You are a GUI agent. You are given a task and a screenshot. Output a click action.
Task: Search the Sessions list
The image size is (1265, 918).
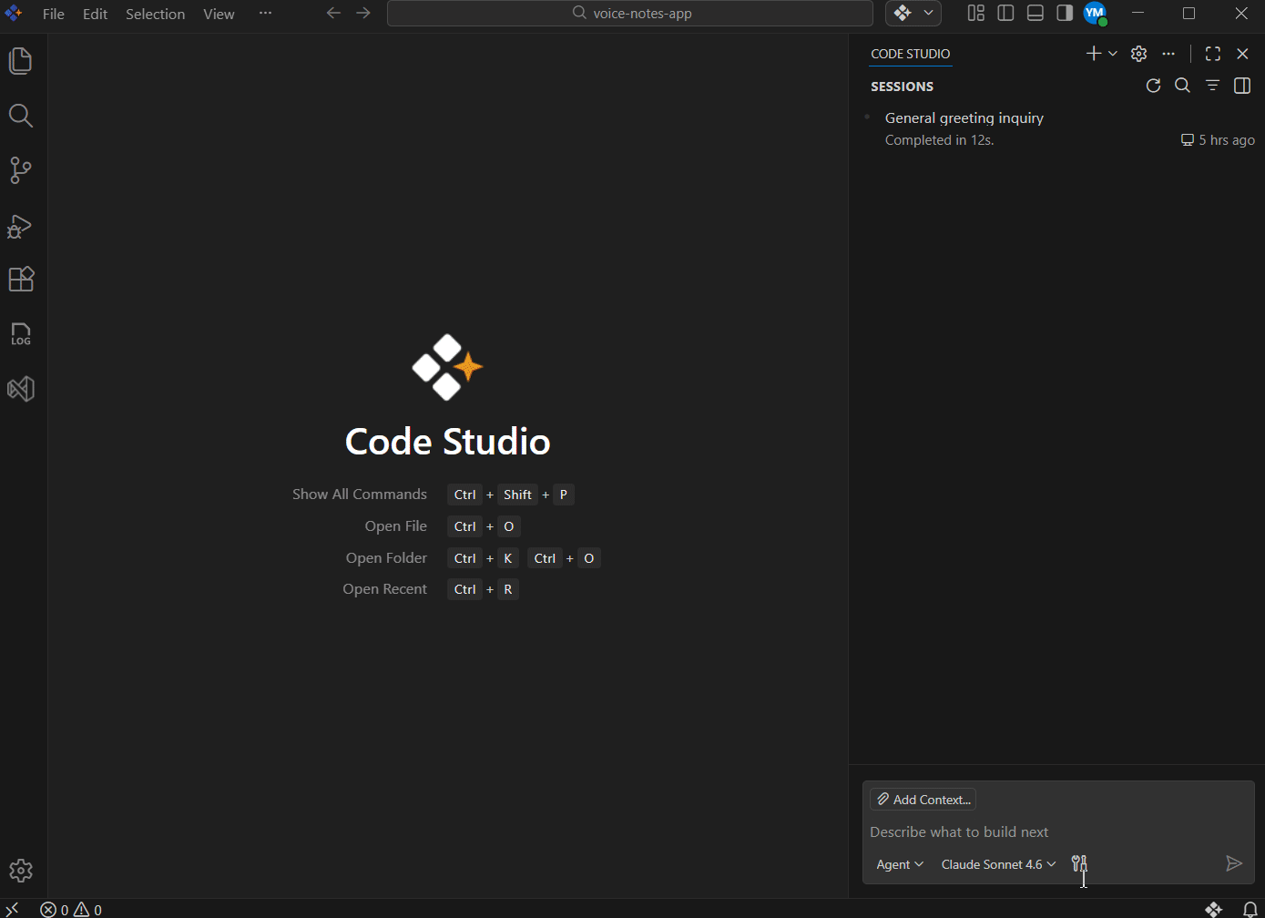pyautogui.click(x=1182, y=86)
